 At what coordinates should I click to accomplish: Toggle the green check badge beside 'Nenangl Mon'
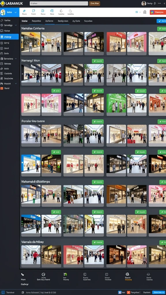pyautogui.click(x=98, y=61)
